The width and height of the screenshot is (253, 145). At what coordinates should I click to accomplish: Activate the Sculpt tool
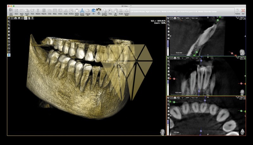tap(120, 12)
